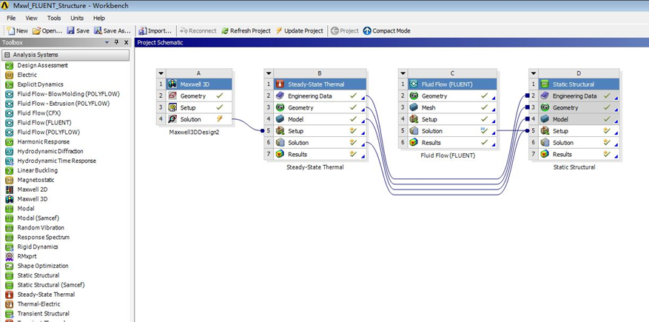649x322 pixels.
Task: Open system D dropdown arrow
Action: 534,73
